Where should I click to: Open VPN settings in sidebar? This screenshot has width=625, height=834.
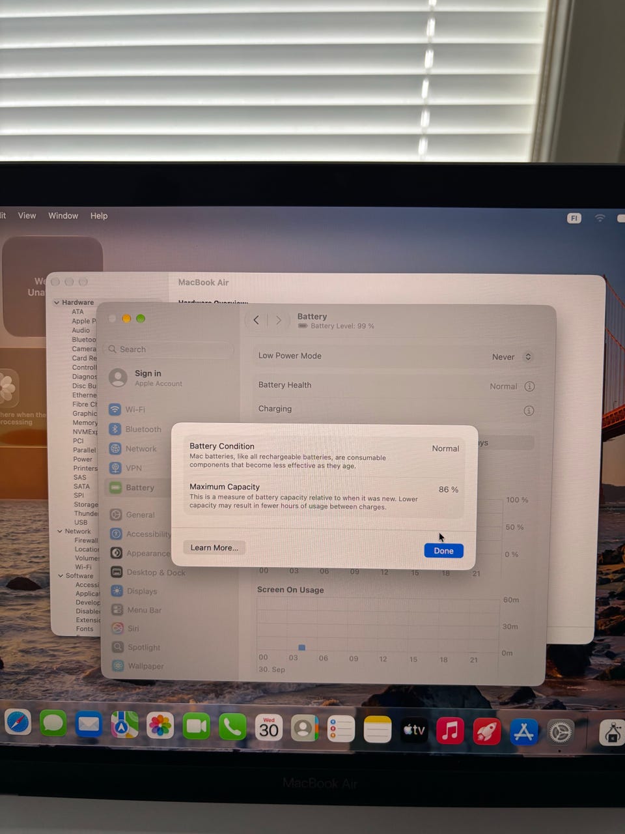(126, 468)
